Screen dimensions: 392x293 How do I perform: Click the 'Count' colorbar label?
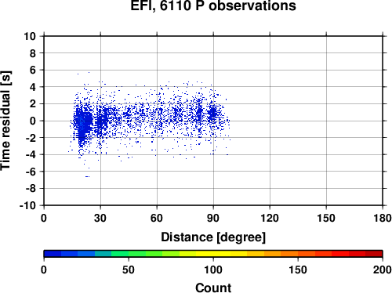pos(213,288)
